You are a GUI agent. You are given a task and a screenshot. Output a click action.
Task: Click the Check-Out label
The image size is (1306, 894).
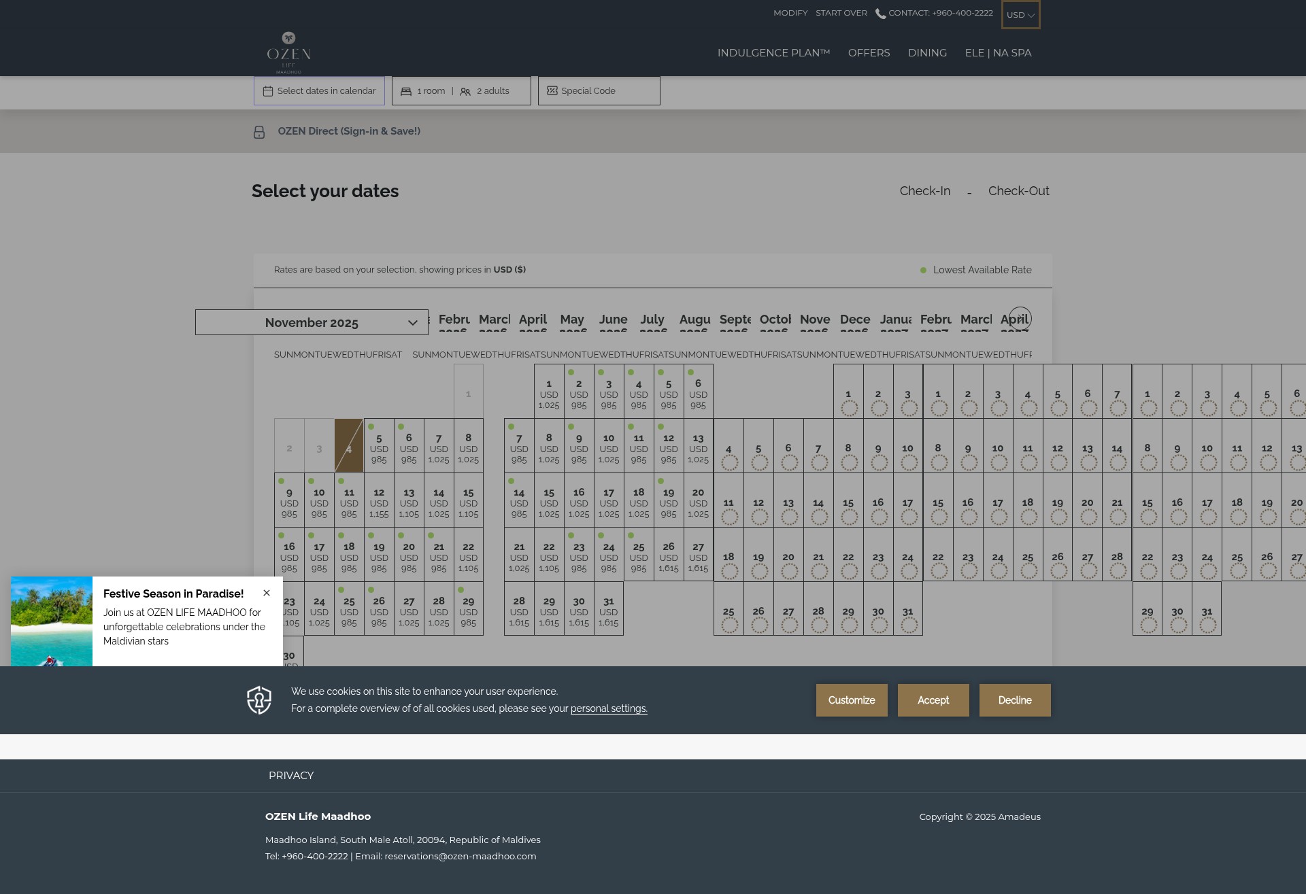[x=1019, y=191]
